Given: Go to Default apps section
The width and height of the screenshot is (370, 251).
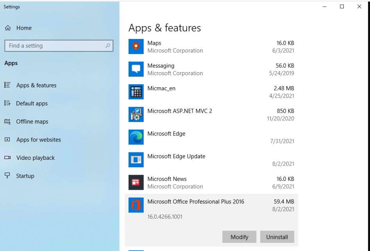Looking at the screenshot, I should [x=32, y=103].
